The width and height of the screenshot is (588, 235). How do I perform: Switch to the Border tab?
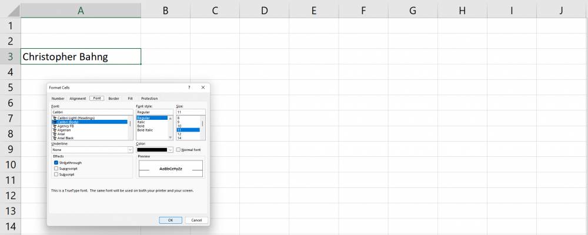click(x=113, y=99)
